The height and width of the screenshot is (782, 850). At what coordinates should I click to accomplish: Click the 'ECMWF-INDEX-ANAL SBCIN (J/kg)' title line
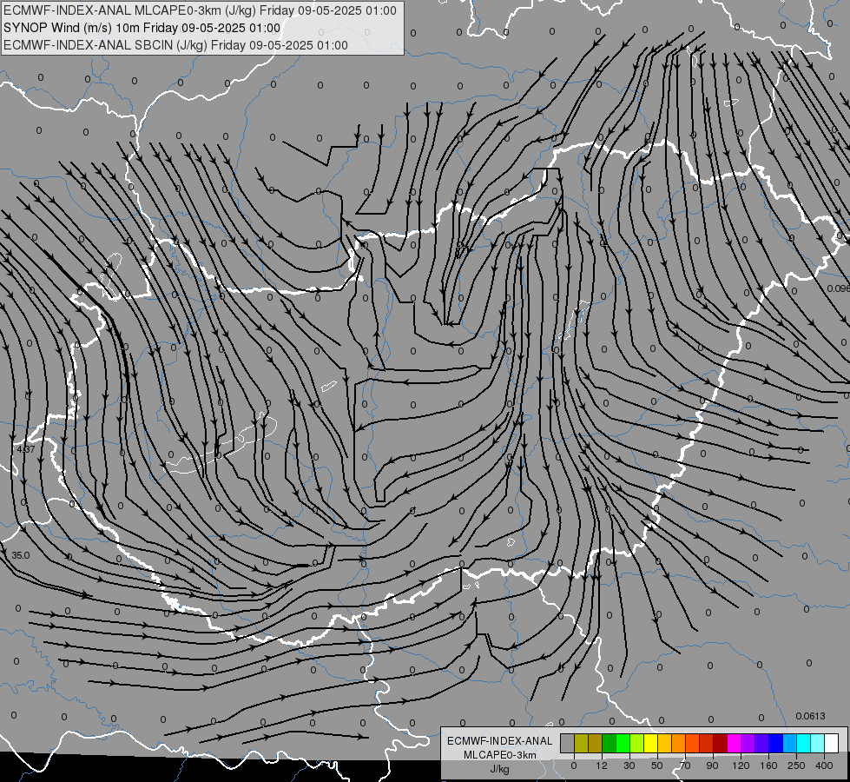click(175, 45)
